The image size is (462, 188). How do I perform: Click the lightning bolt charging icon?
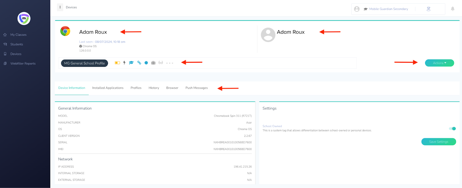pos(124,63)
